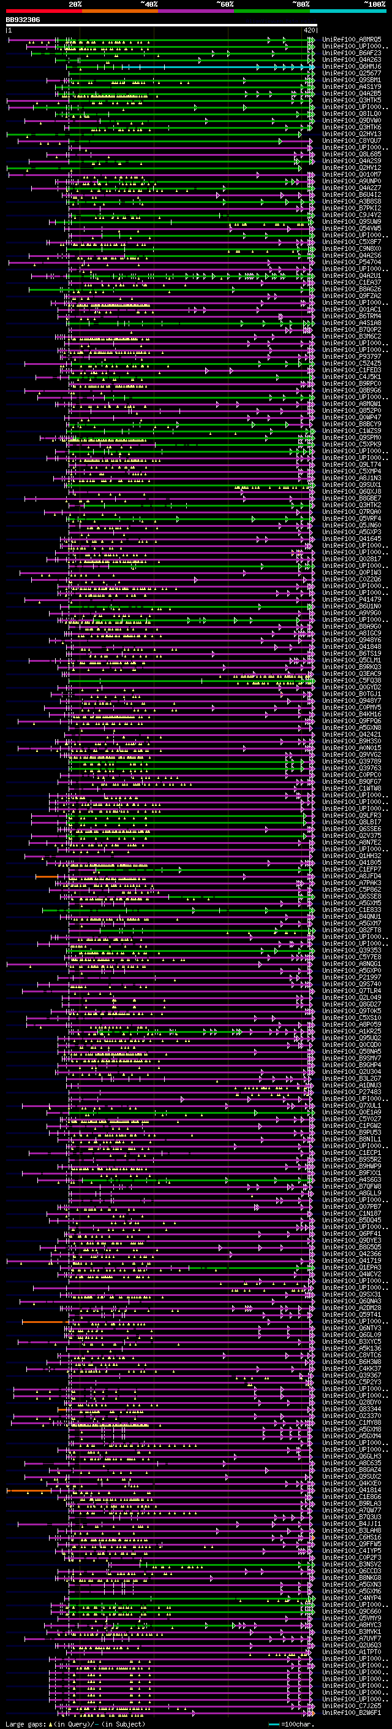Select the UniRef100_C1N187 label
392x1729 pixels.
[352, 1214]
